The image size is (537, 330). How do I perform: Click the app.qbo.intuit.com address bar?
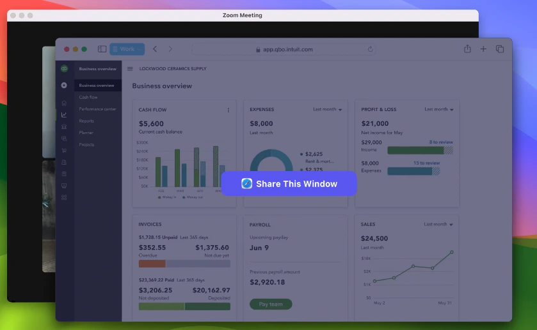pyautogui.click(x=284, y=49)
